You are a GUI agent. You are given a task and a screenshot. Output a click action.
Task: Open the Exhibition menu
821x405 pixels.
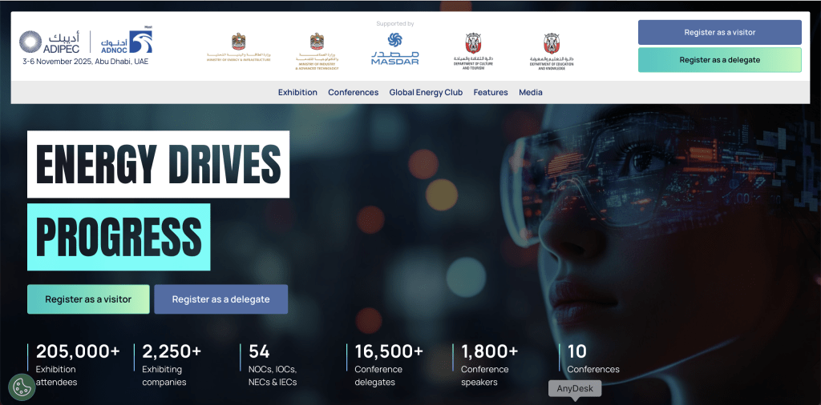point(297,92)
